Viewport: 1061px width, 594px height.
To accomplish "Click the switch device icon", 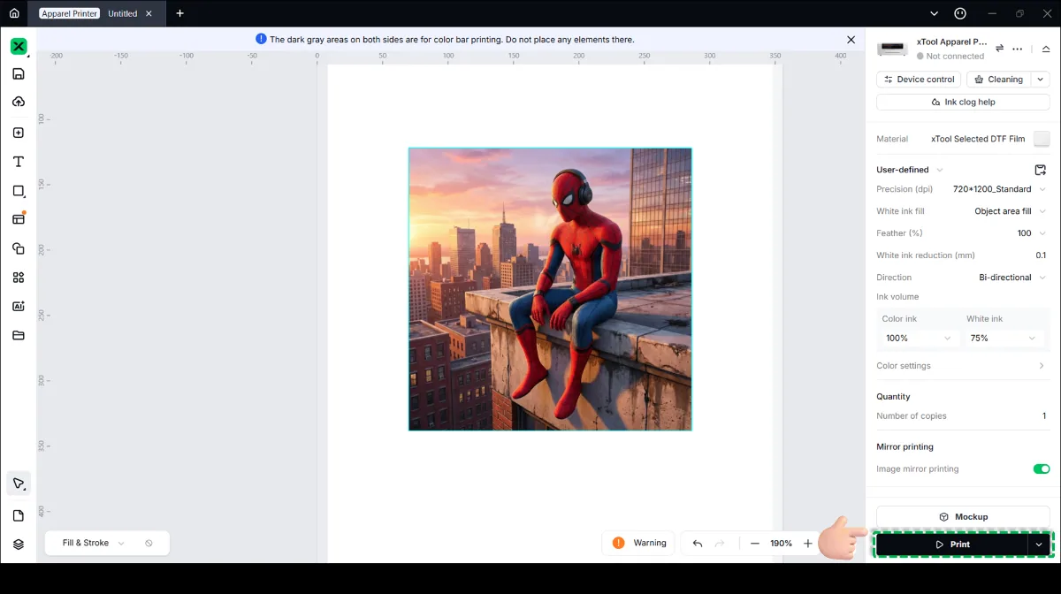I will (999, 49).
